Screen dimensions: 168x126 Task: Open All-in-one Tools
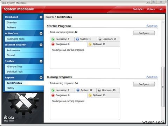pos(24,66)
